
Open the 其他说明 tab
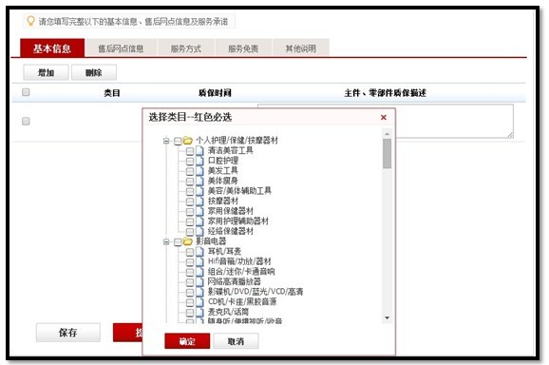(x=301, y=48)
